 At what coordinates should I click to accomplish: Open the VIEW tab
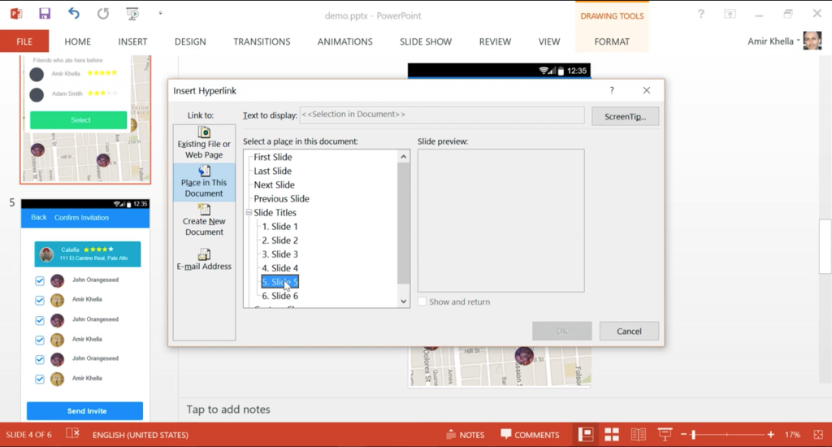click(548, 41)
